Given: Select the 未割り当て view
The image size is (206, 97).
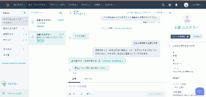Looking at the screenshot, I should click(14, 34).
